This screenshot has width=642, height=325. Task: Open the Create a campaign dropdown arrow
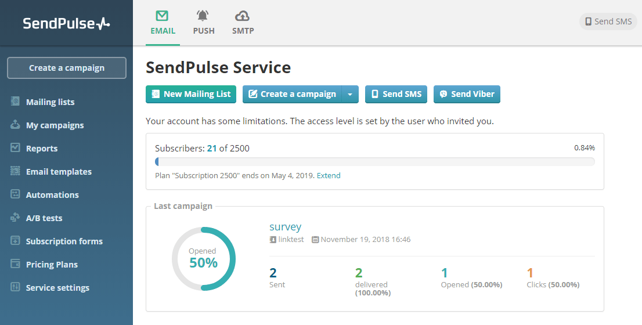(350, 94)
